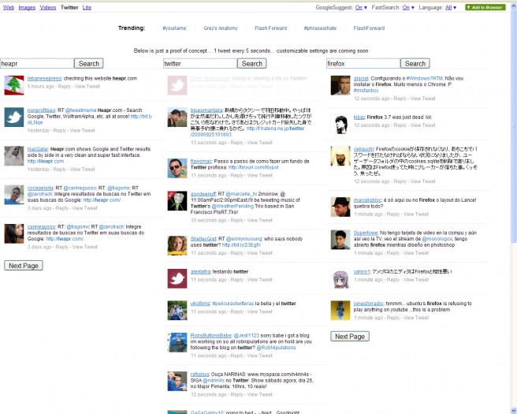Click View Tweet on alestalha's tweet

(260, 280)
